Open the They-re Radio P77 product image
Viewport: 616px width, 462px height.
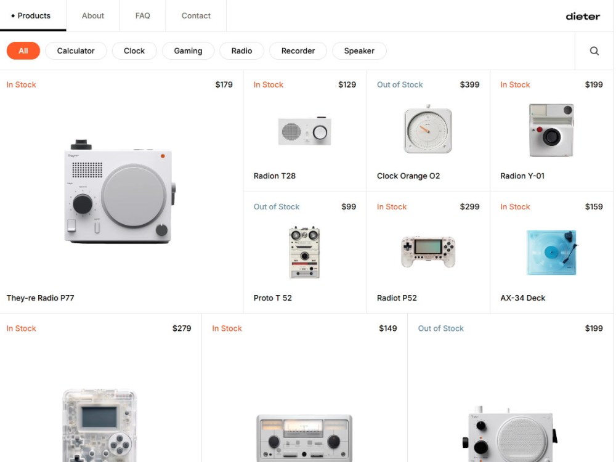click(x=120, y=192)
